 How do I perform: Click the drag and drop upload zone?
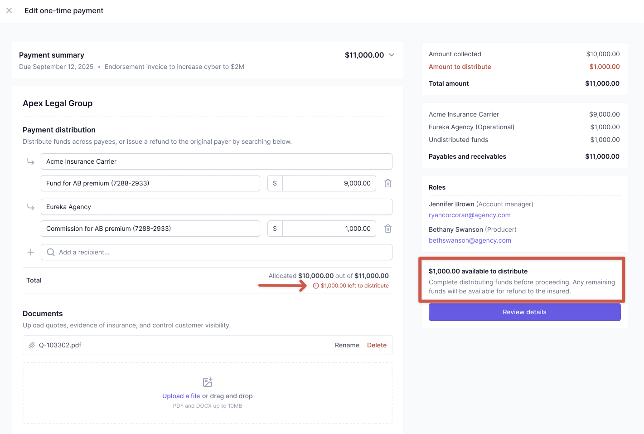pyautogui.click(x=208, y=393)
